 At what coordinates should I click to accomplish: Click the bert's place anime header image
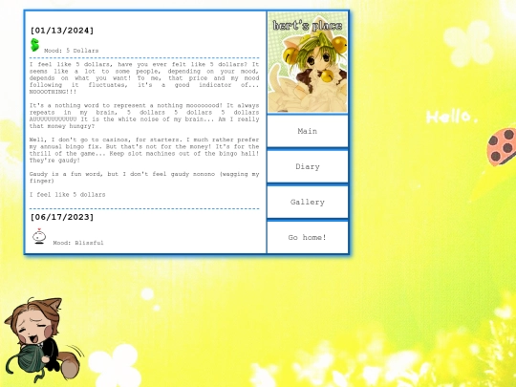tap(308, 62)
